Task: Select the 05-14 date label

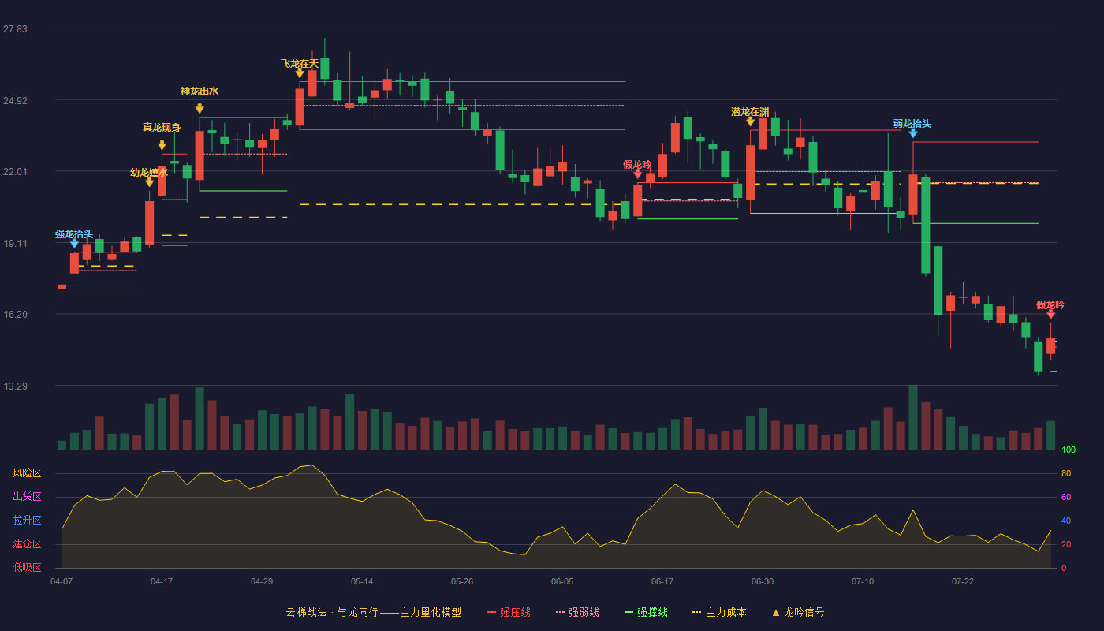Action: point(362,581)
